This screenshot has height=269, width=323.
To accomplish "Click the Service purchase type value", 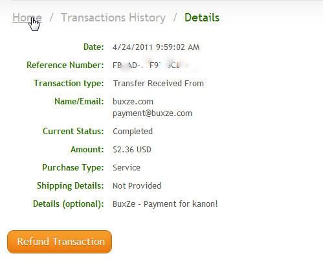I will tap(126, 168).
